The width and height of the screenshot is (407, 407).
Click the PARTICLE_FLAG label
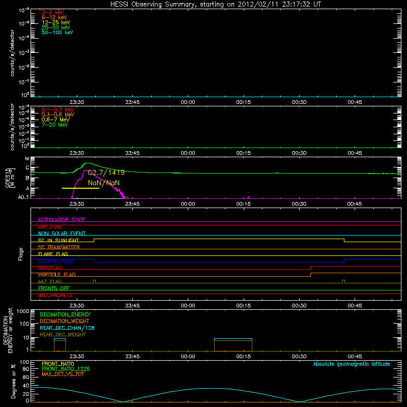(57, 275)
